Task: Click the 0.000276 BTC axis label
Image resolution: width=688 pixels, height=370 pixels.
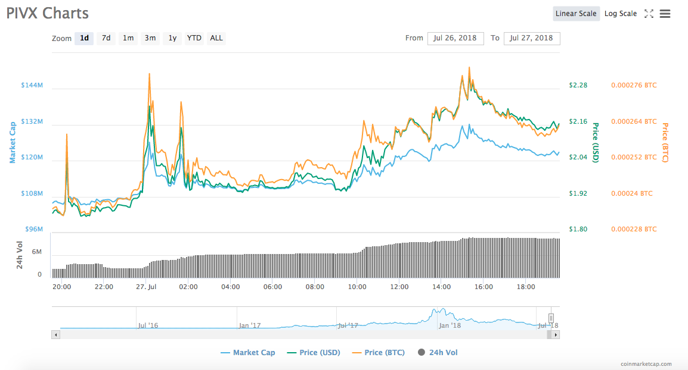Action: (634, 85)
